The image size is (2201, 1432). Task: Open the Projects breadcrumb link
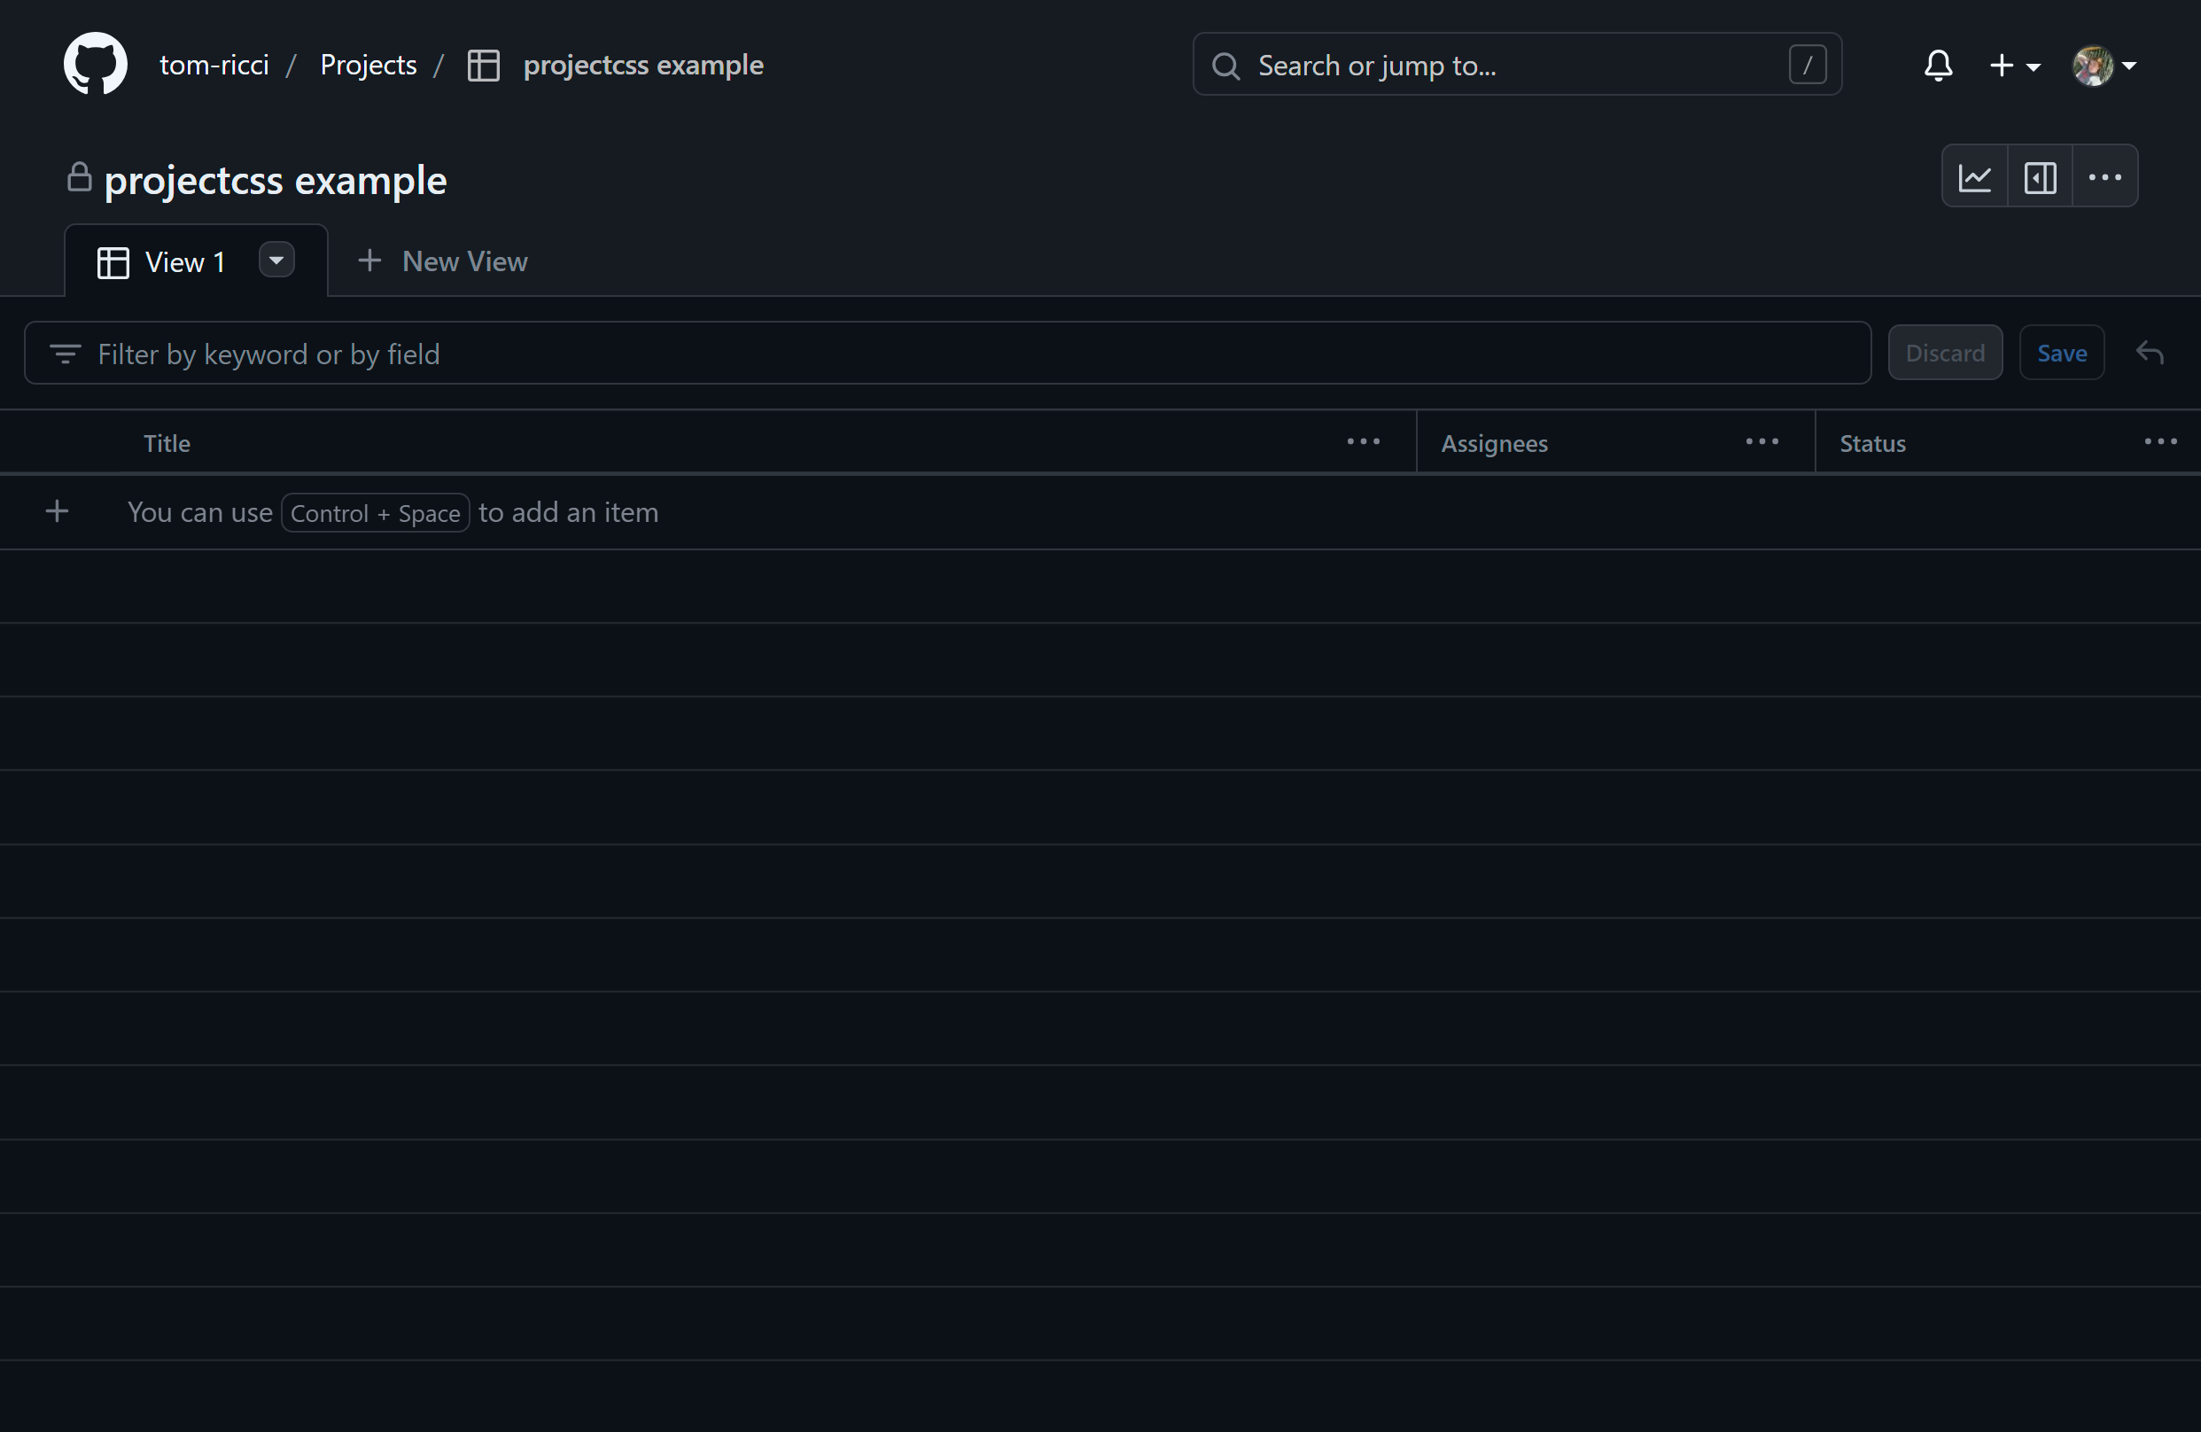pos(368,64)
